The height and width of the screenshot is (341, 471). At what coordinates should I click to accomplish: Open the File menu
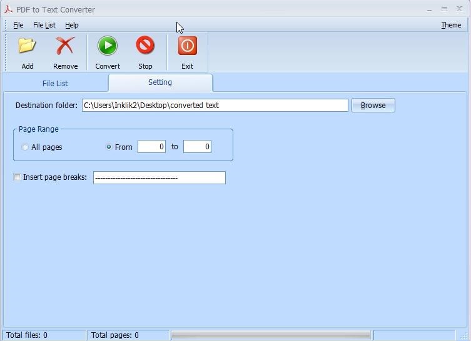point(18,25)
